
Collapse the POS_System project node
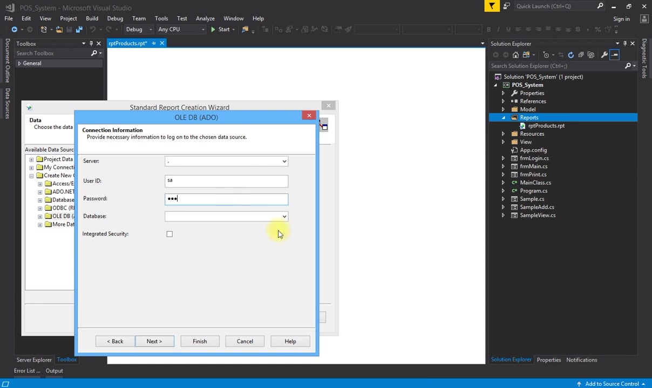[x=495, y=85]
